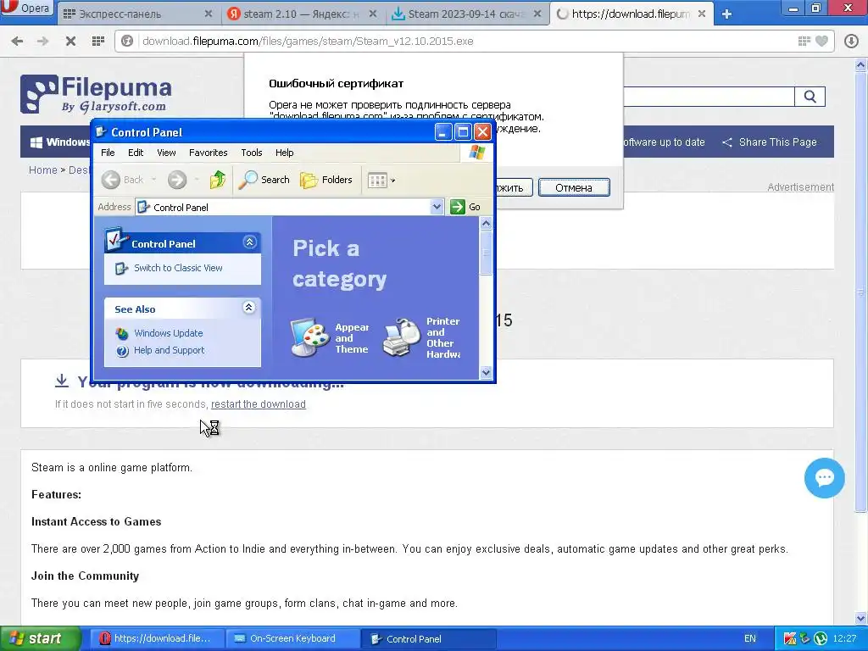868x651 pixels.
Task: Click the Opera download taskbar button
Action: [157, 638]
